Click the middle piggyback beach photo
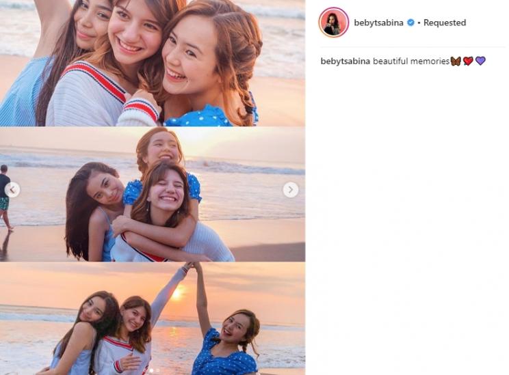Image resolution: width=509 pixels, height=375 pixels. click(x=152, y=195)
